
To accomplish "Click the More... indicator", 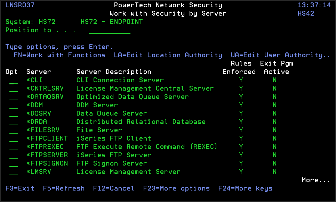I will 315,180.
